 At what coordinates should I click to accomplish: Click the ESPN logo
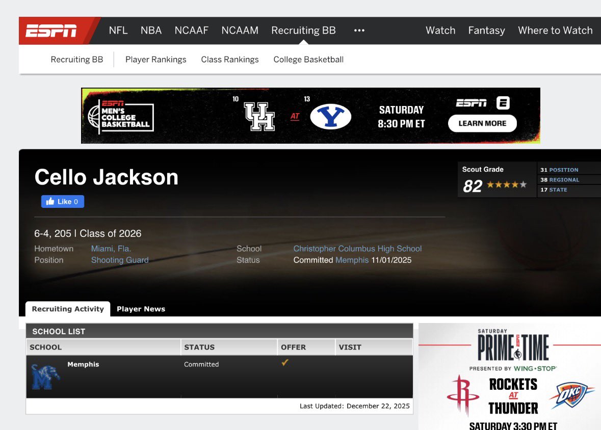pos(51,31)
